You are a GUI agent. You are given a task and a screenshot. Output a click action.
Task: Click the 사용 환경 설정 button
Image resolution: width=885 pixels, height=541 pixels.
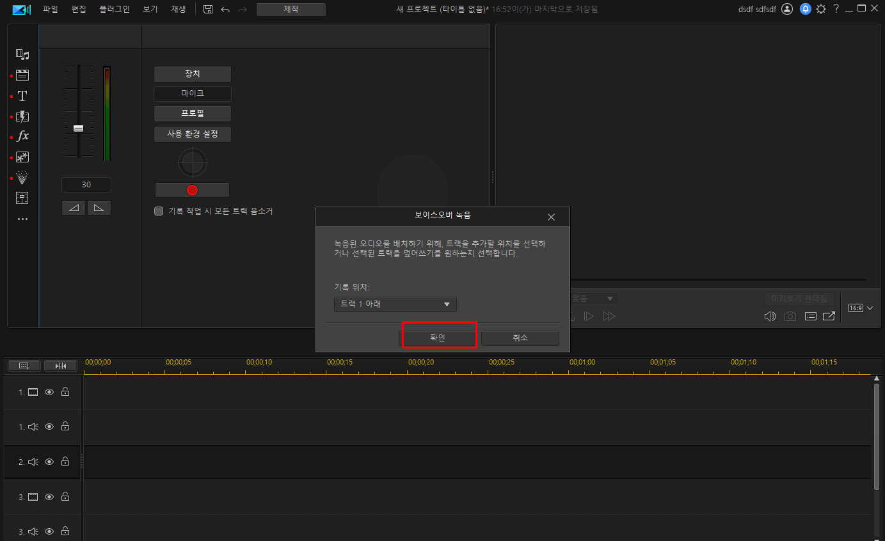[x=193, y=134]
